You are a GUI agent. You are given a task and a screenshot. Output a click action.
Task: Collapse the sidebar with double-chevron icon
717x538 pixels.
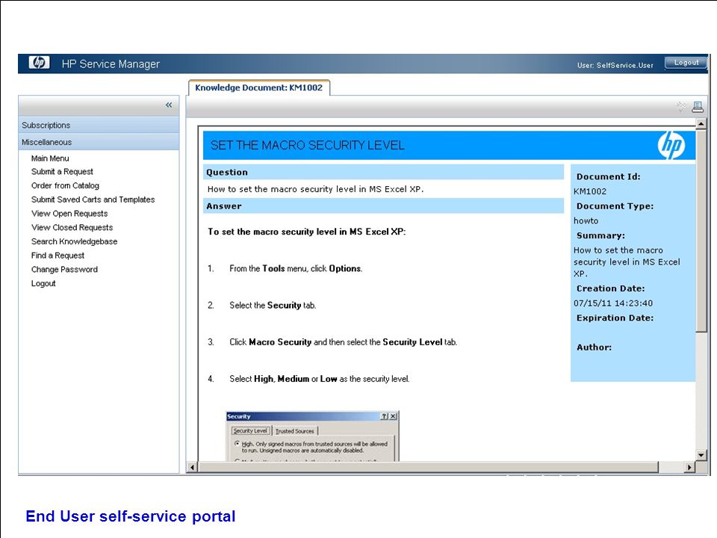click(x=169, y=105)
